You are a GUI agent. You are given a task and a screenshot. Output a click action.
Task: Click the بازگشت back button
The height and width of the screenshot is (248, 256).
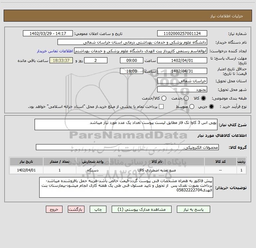(x=76, y=209)
